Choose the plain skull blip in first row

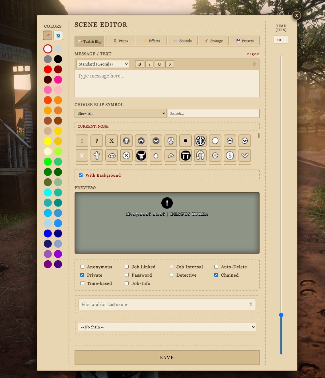coord(126,141)
